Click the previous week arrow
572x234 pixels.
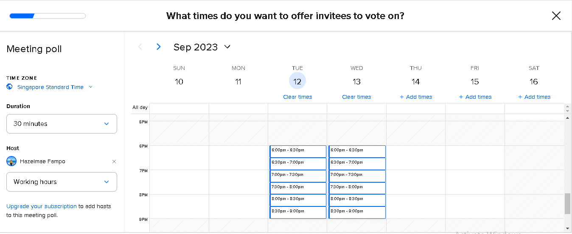tap(140, 47)
